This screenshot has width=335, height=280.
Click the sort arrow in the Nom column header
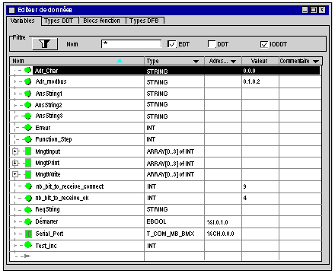click(x=120, y=61)
